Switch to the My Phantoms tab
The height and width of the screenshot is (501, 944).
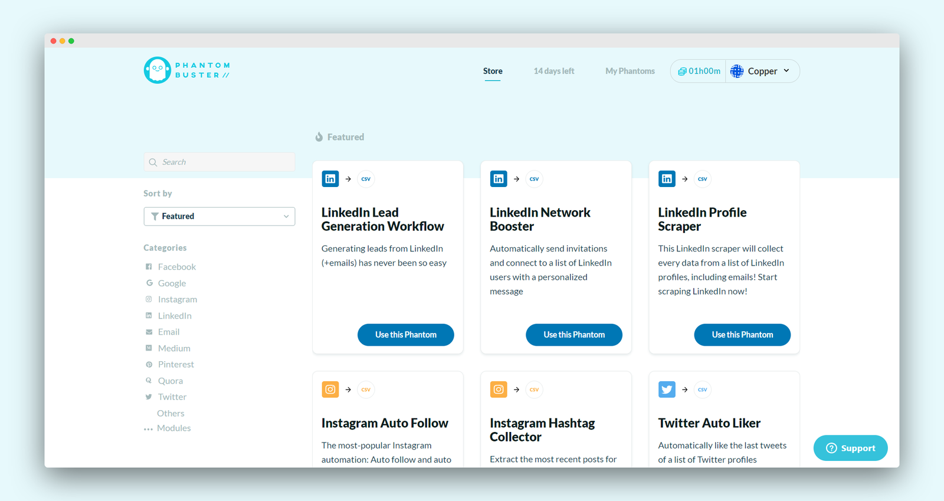pos(630,71)
